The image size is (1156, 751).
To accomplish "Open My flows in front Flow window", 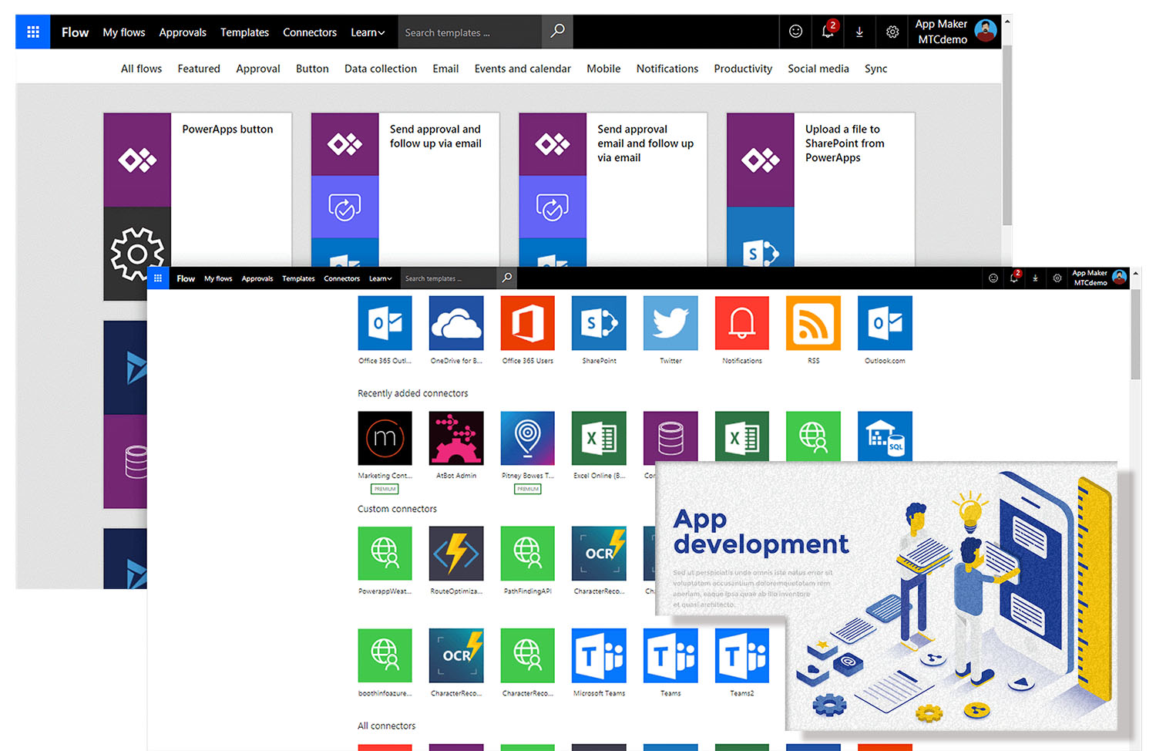I will pyautogui.click(x=218, y=278).
